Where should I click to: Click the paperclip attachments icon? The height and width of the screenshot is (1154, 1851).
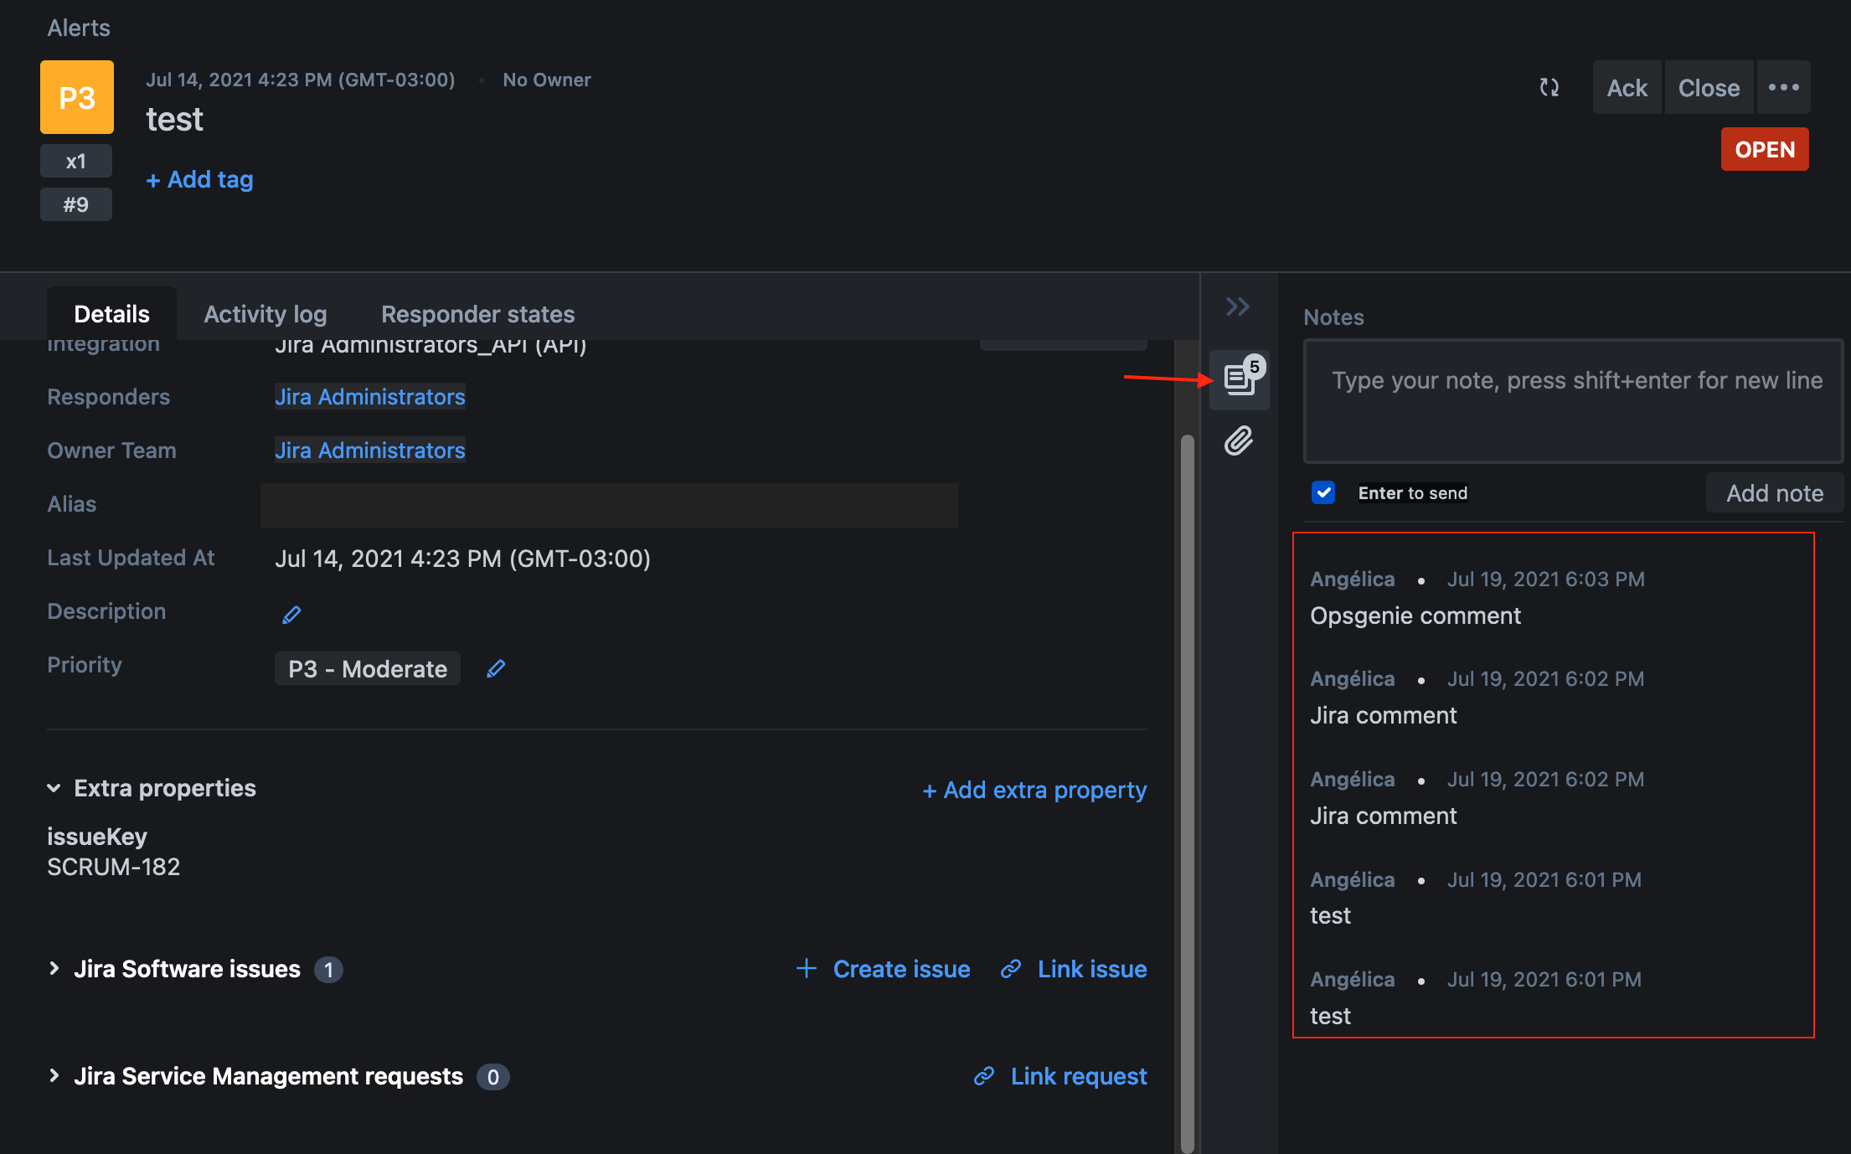pyautogui.click(x=1238, y=441)
